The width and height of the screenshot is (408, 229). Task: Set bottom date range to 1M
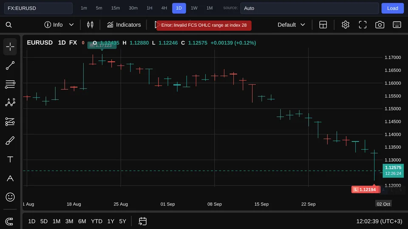(x=57, y=221)
